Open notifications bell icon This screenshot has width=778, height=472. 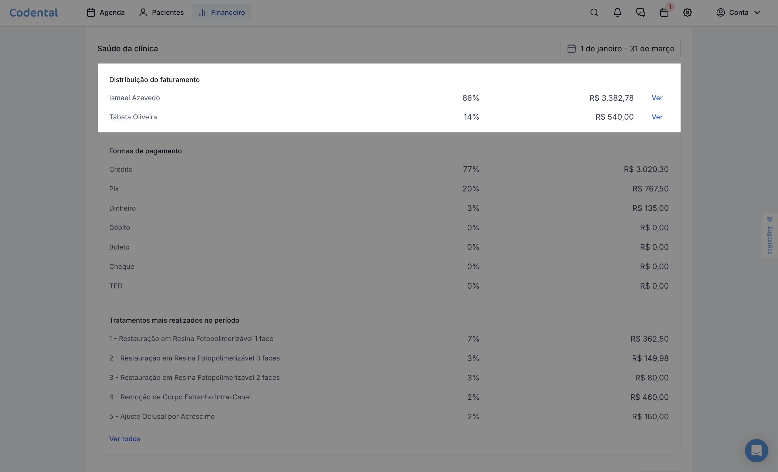(617, 12)
